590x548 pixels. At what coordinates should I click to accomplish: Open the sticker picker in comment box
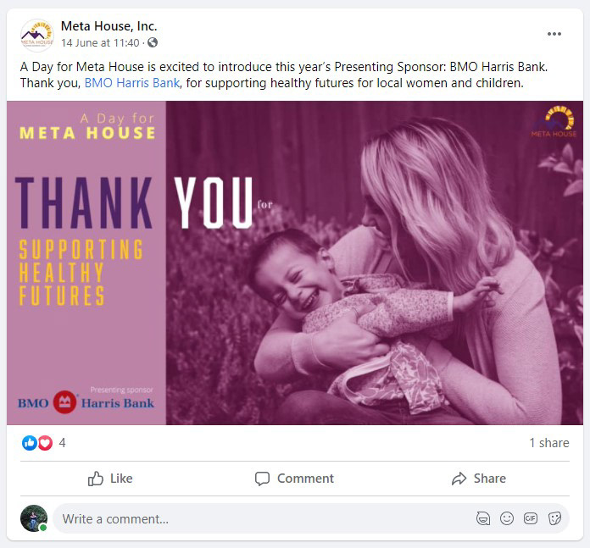click(554, 518)
